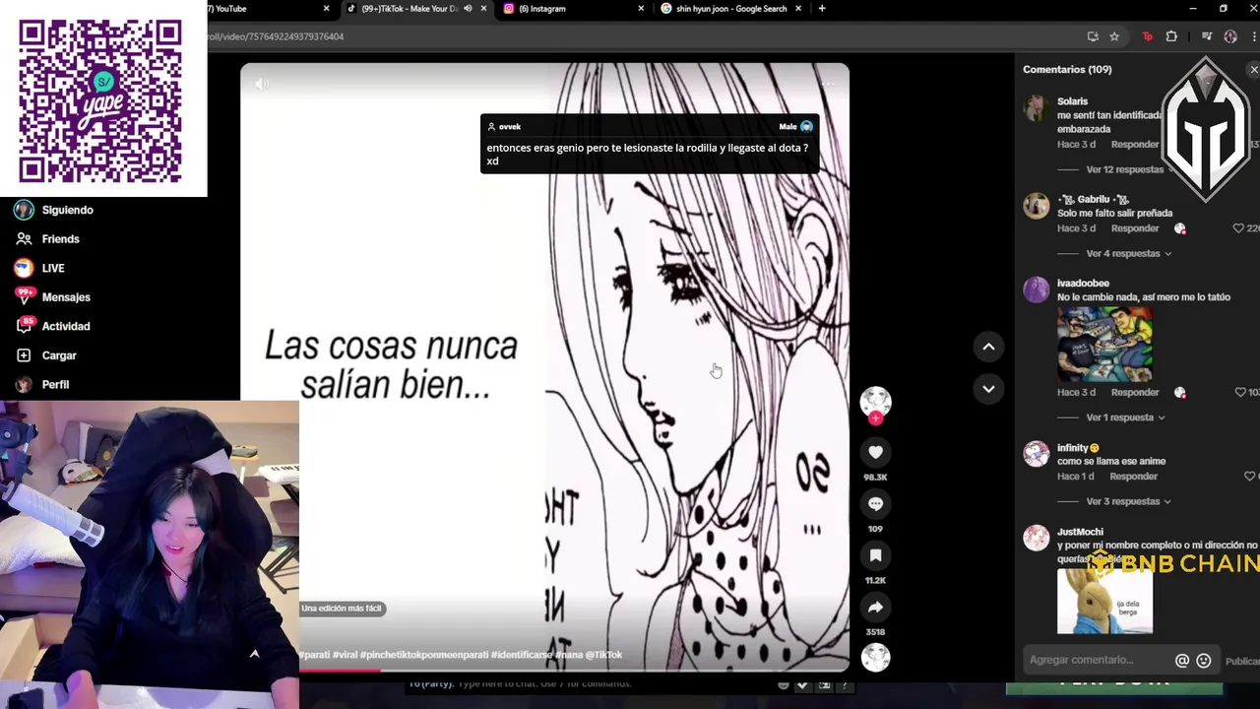This screenshot has height=709, width=1260.
Task: Open Friends in the sidebar
Action: (x=47, y=239)
